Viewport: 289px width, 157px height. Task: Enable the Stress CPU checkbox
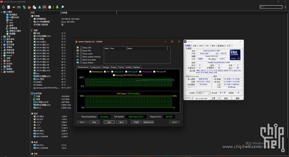point(81,48)
